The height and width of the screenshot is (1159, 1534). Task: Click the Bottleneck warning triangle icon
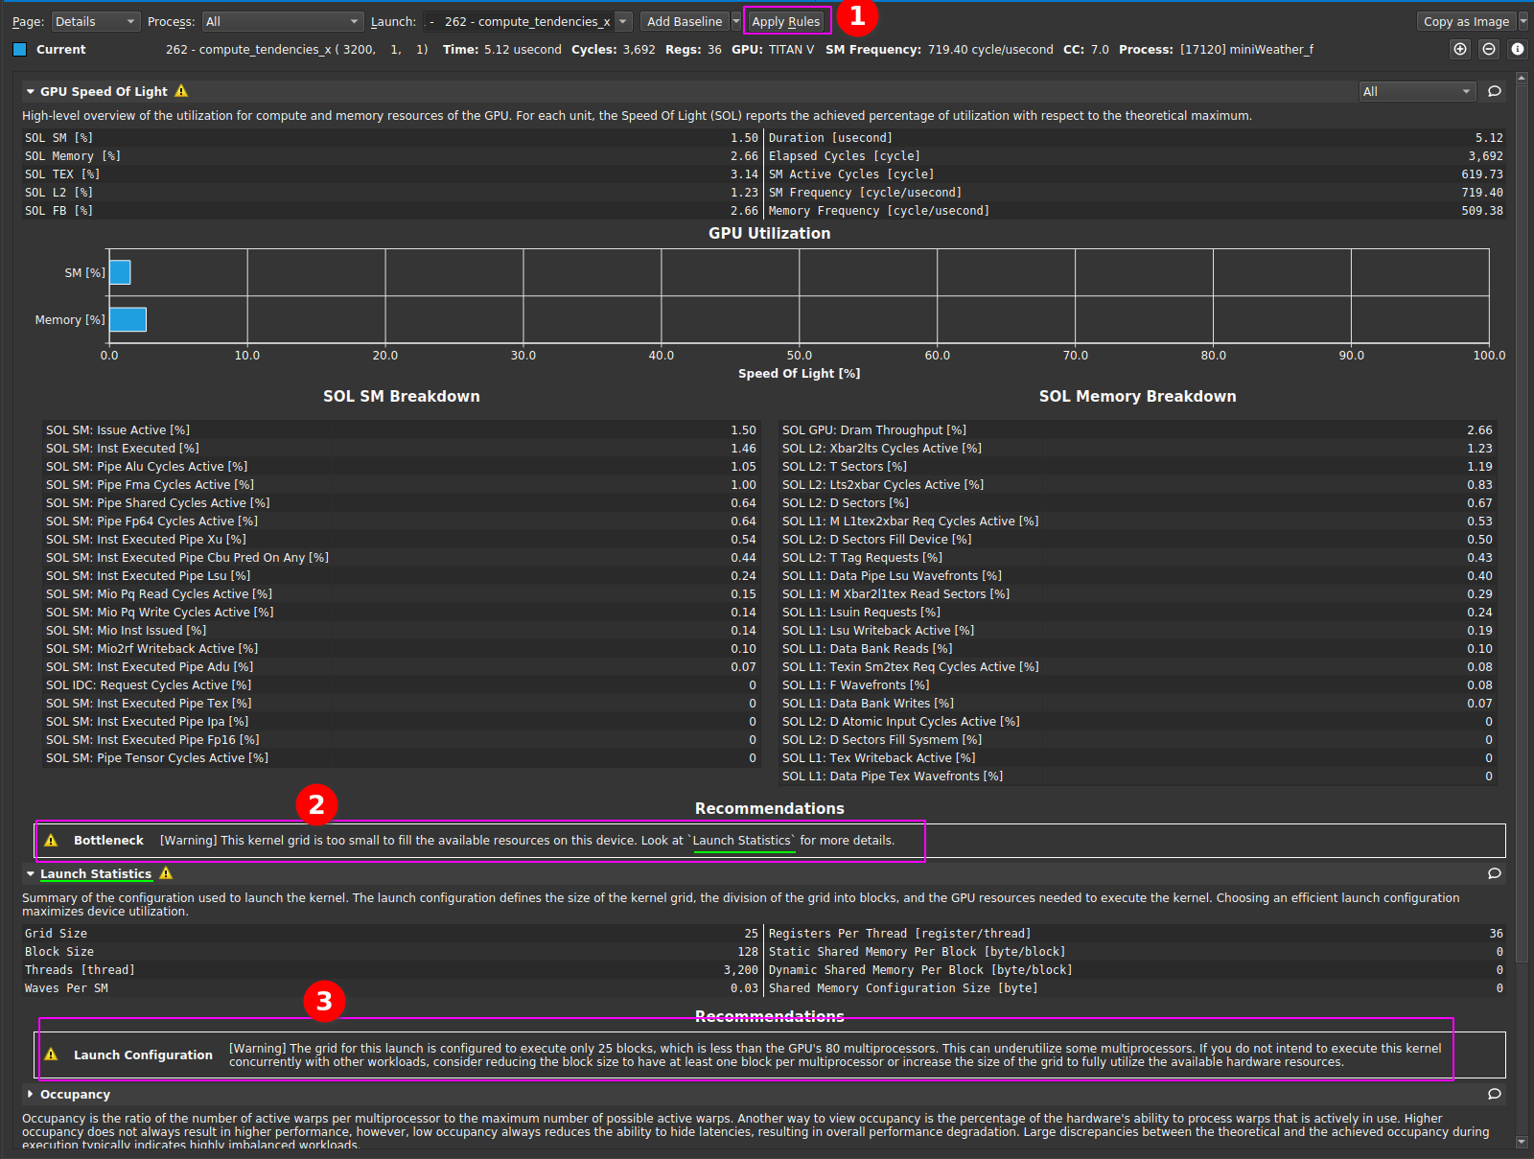[x=52, y=841]
